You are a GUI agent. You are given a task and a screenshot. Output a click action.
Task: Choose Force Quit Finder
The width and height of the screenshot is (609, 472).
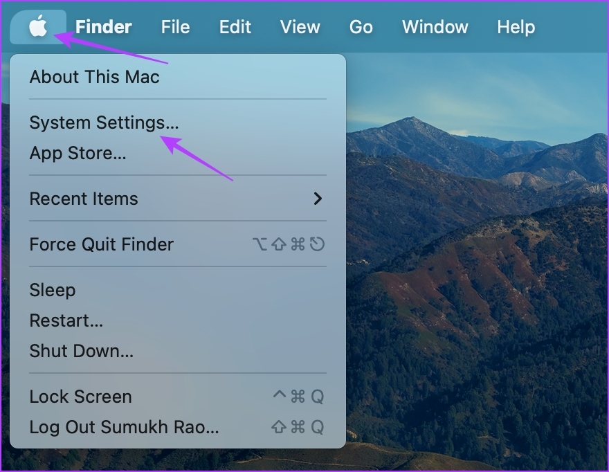pyautogui.click(x=101, y=244)
